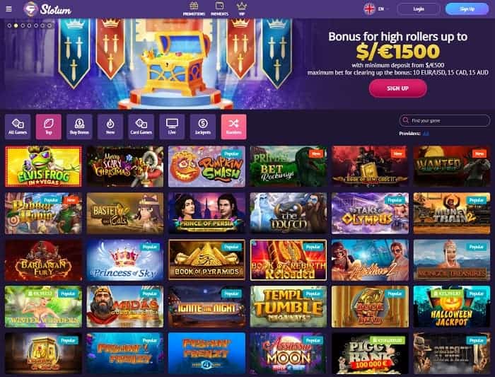The image size is (495, 377).
Task: Show Card Games category
Action: click(141, 127)
